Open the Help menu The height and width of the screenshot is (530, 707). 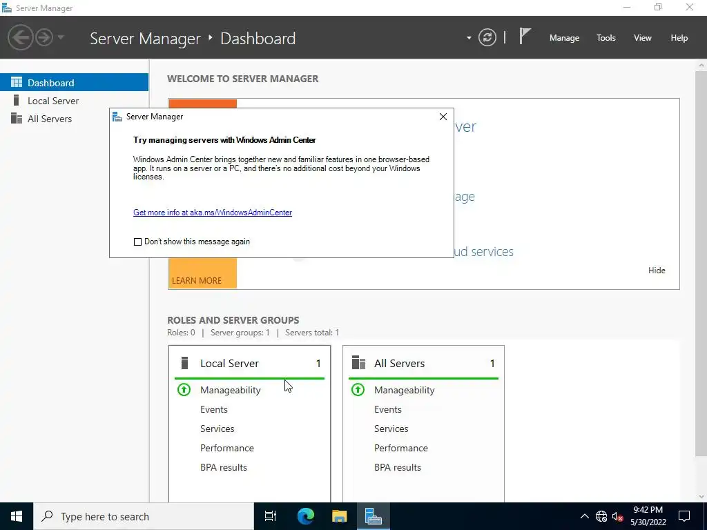(679, 38)
